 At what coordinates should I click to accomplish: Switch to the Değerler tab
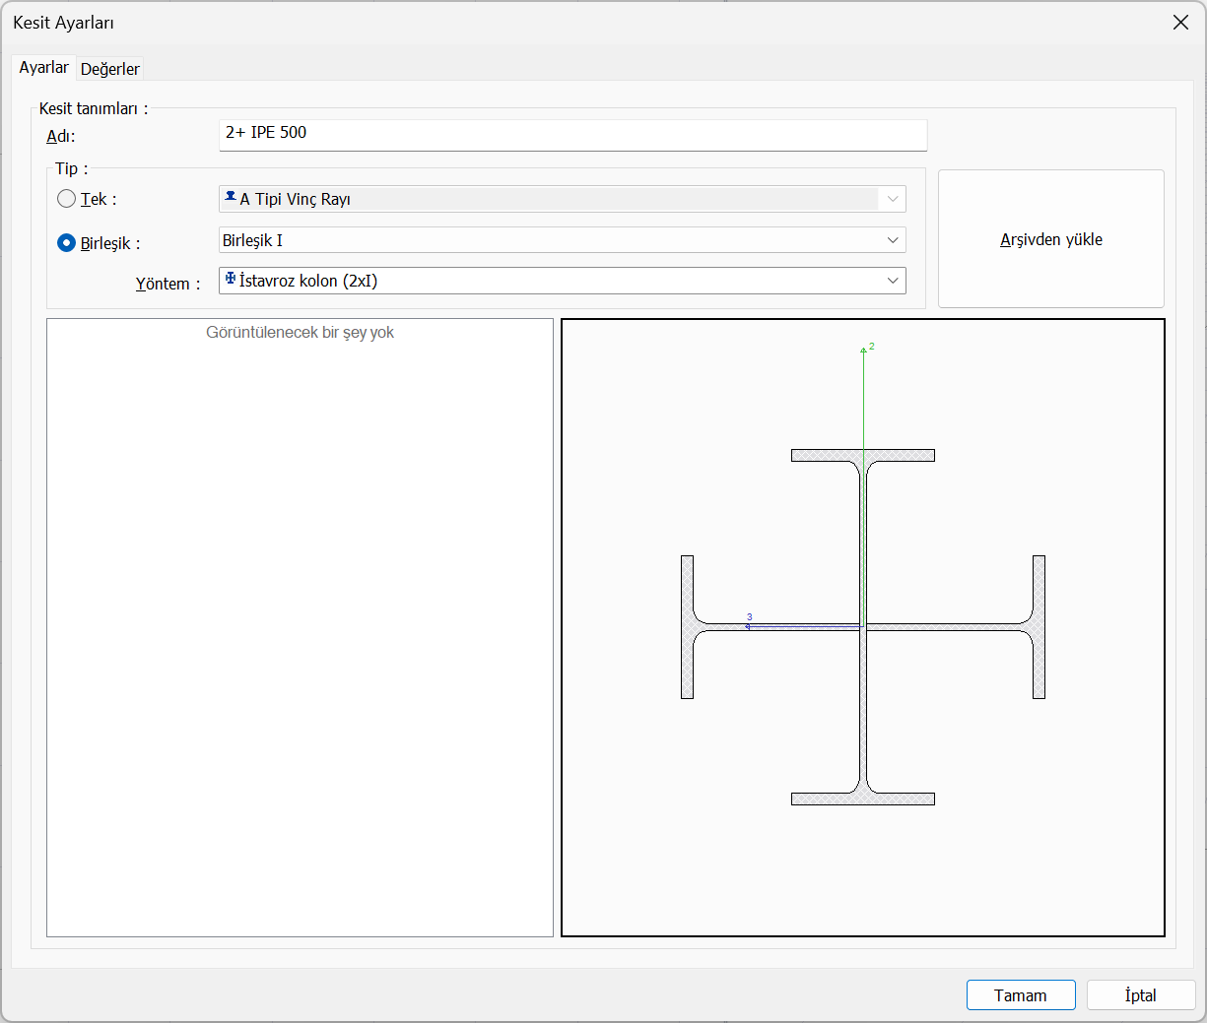(x=109, y=69)
